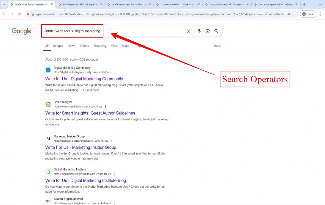Click marketinginsidergroup.com write-for-us URL

point(81,141)
